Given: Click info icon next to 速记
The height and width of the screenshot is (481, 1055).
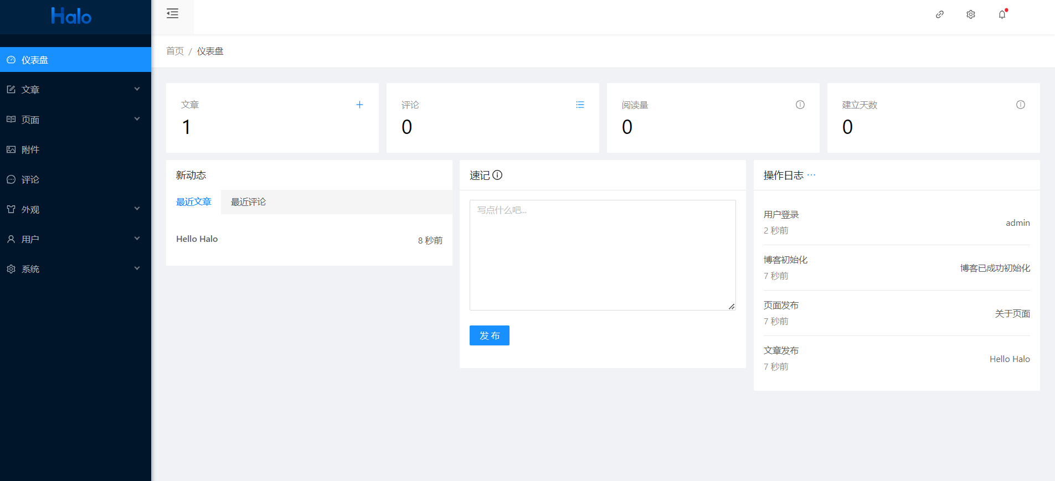Looking at the screenshot, I should pyautogui.click(x=498, y=175).
